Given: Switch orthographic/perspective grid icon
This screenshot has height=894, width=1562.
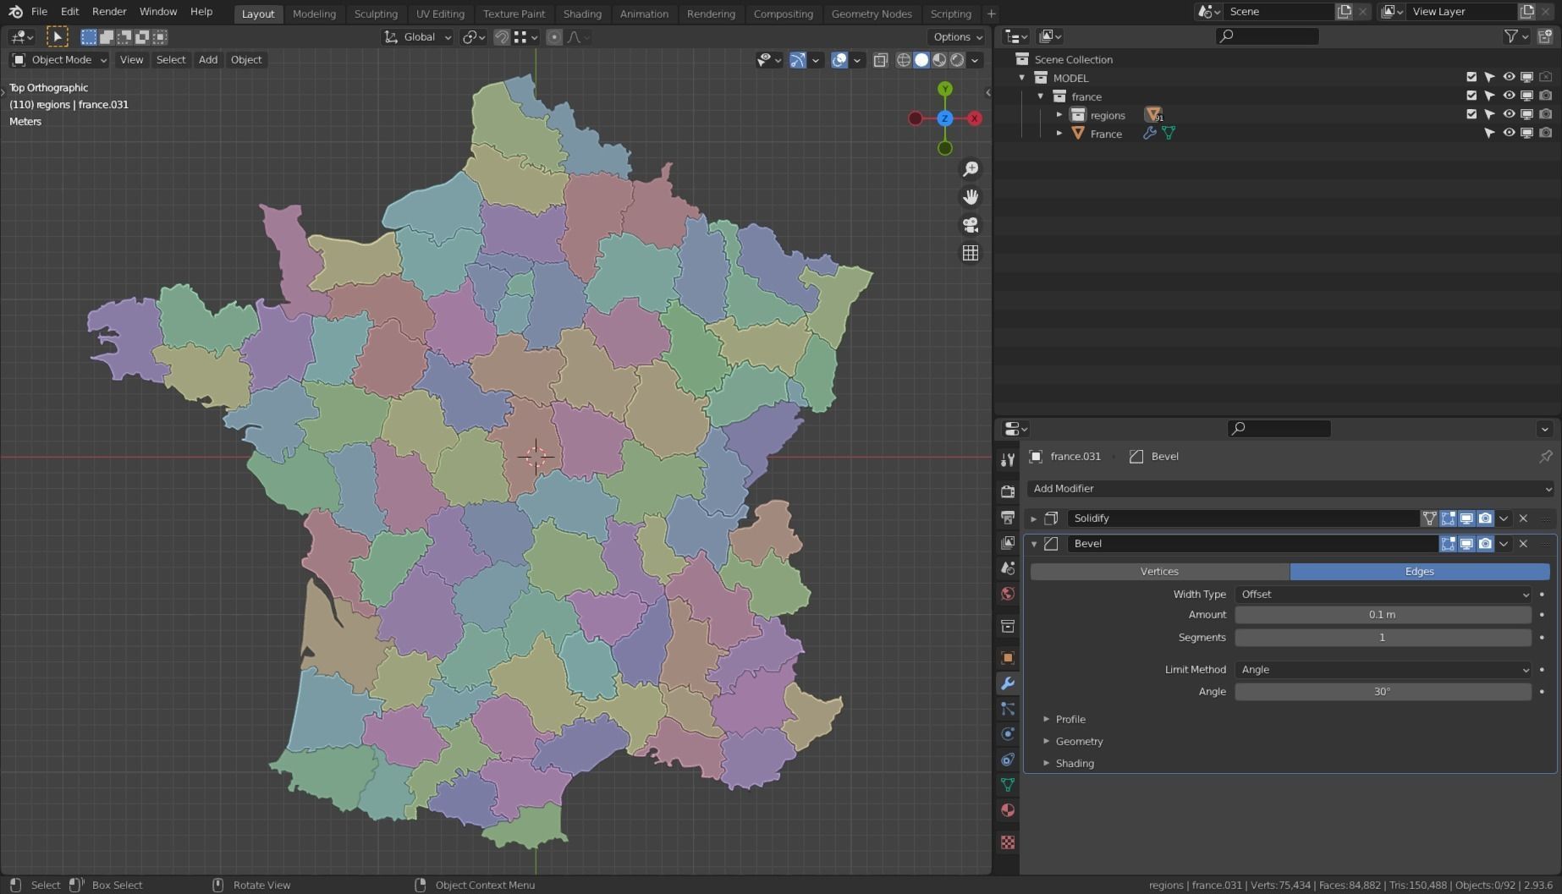Looking at the screenshot, I should [971, 253].
